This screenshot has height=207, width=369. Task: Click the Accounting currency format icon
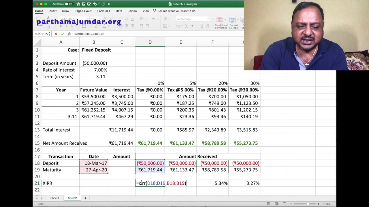tap(178, 26)
